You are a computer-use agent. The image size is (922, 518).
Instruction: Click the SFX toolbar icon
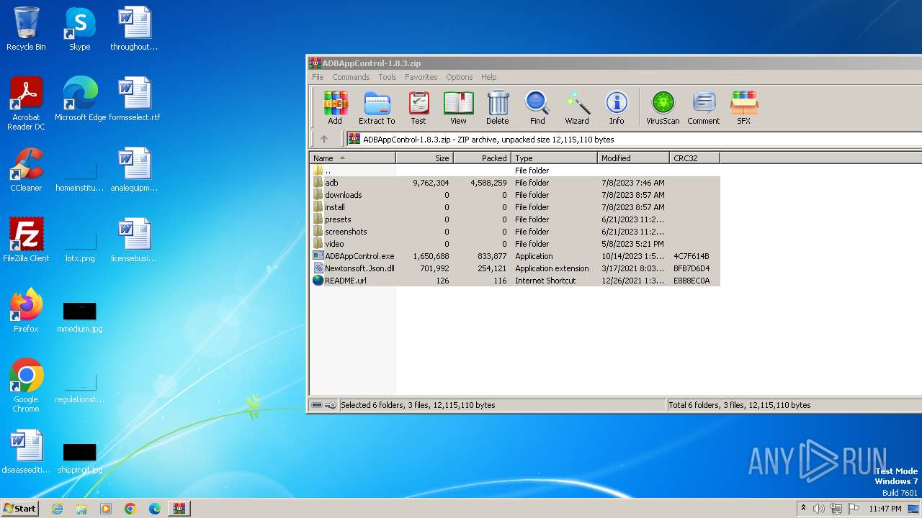744,108
